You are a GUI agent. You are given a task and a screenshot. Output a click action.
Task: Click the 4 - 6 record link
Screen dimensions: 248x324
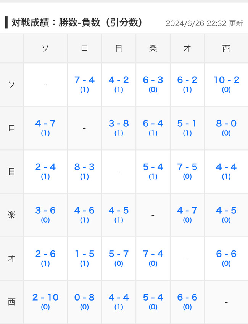point(84,210)
